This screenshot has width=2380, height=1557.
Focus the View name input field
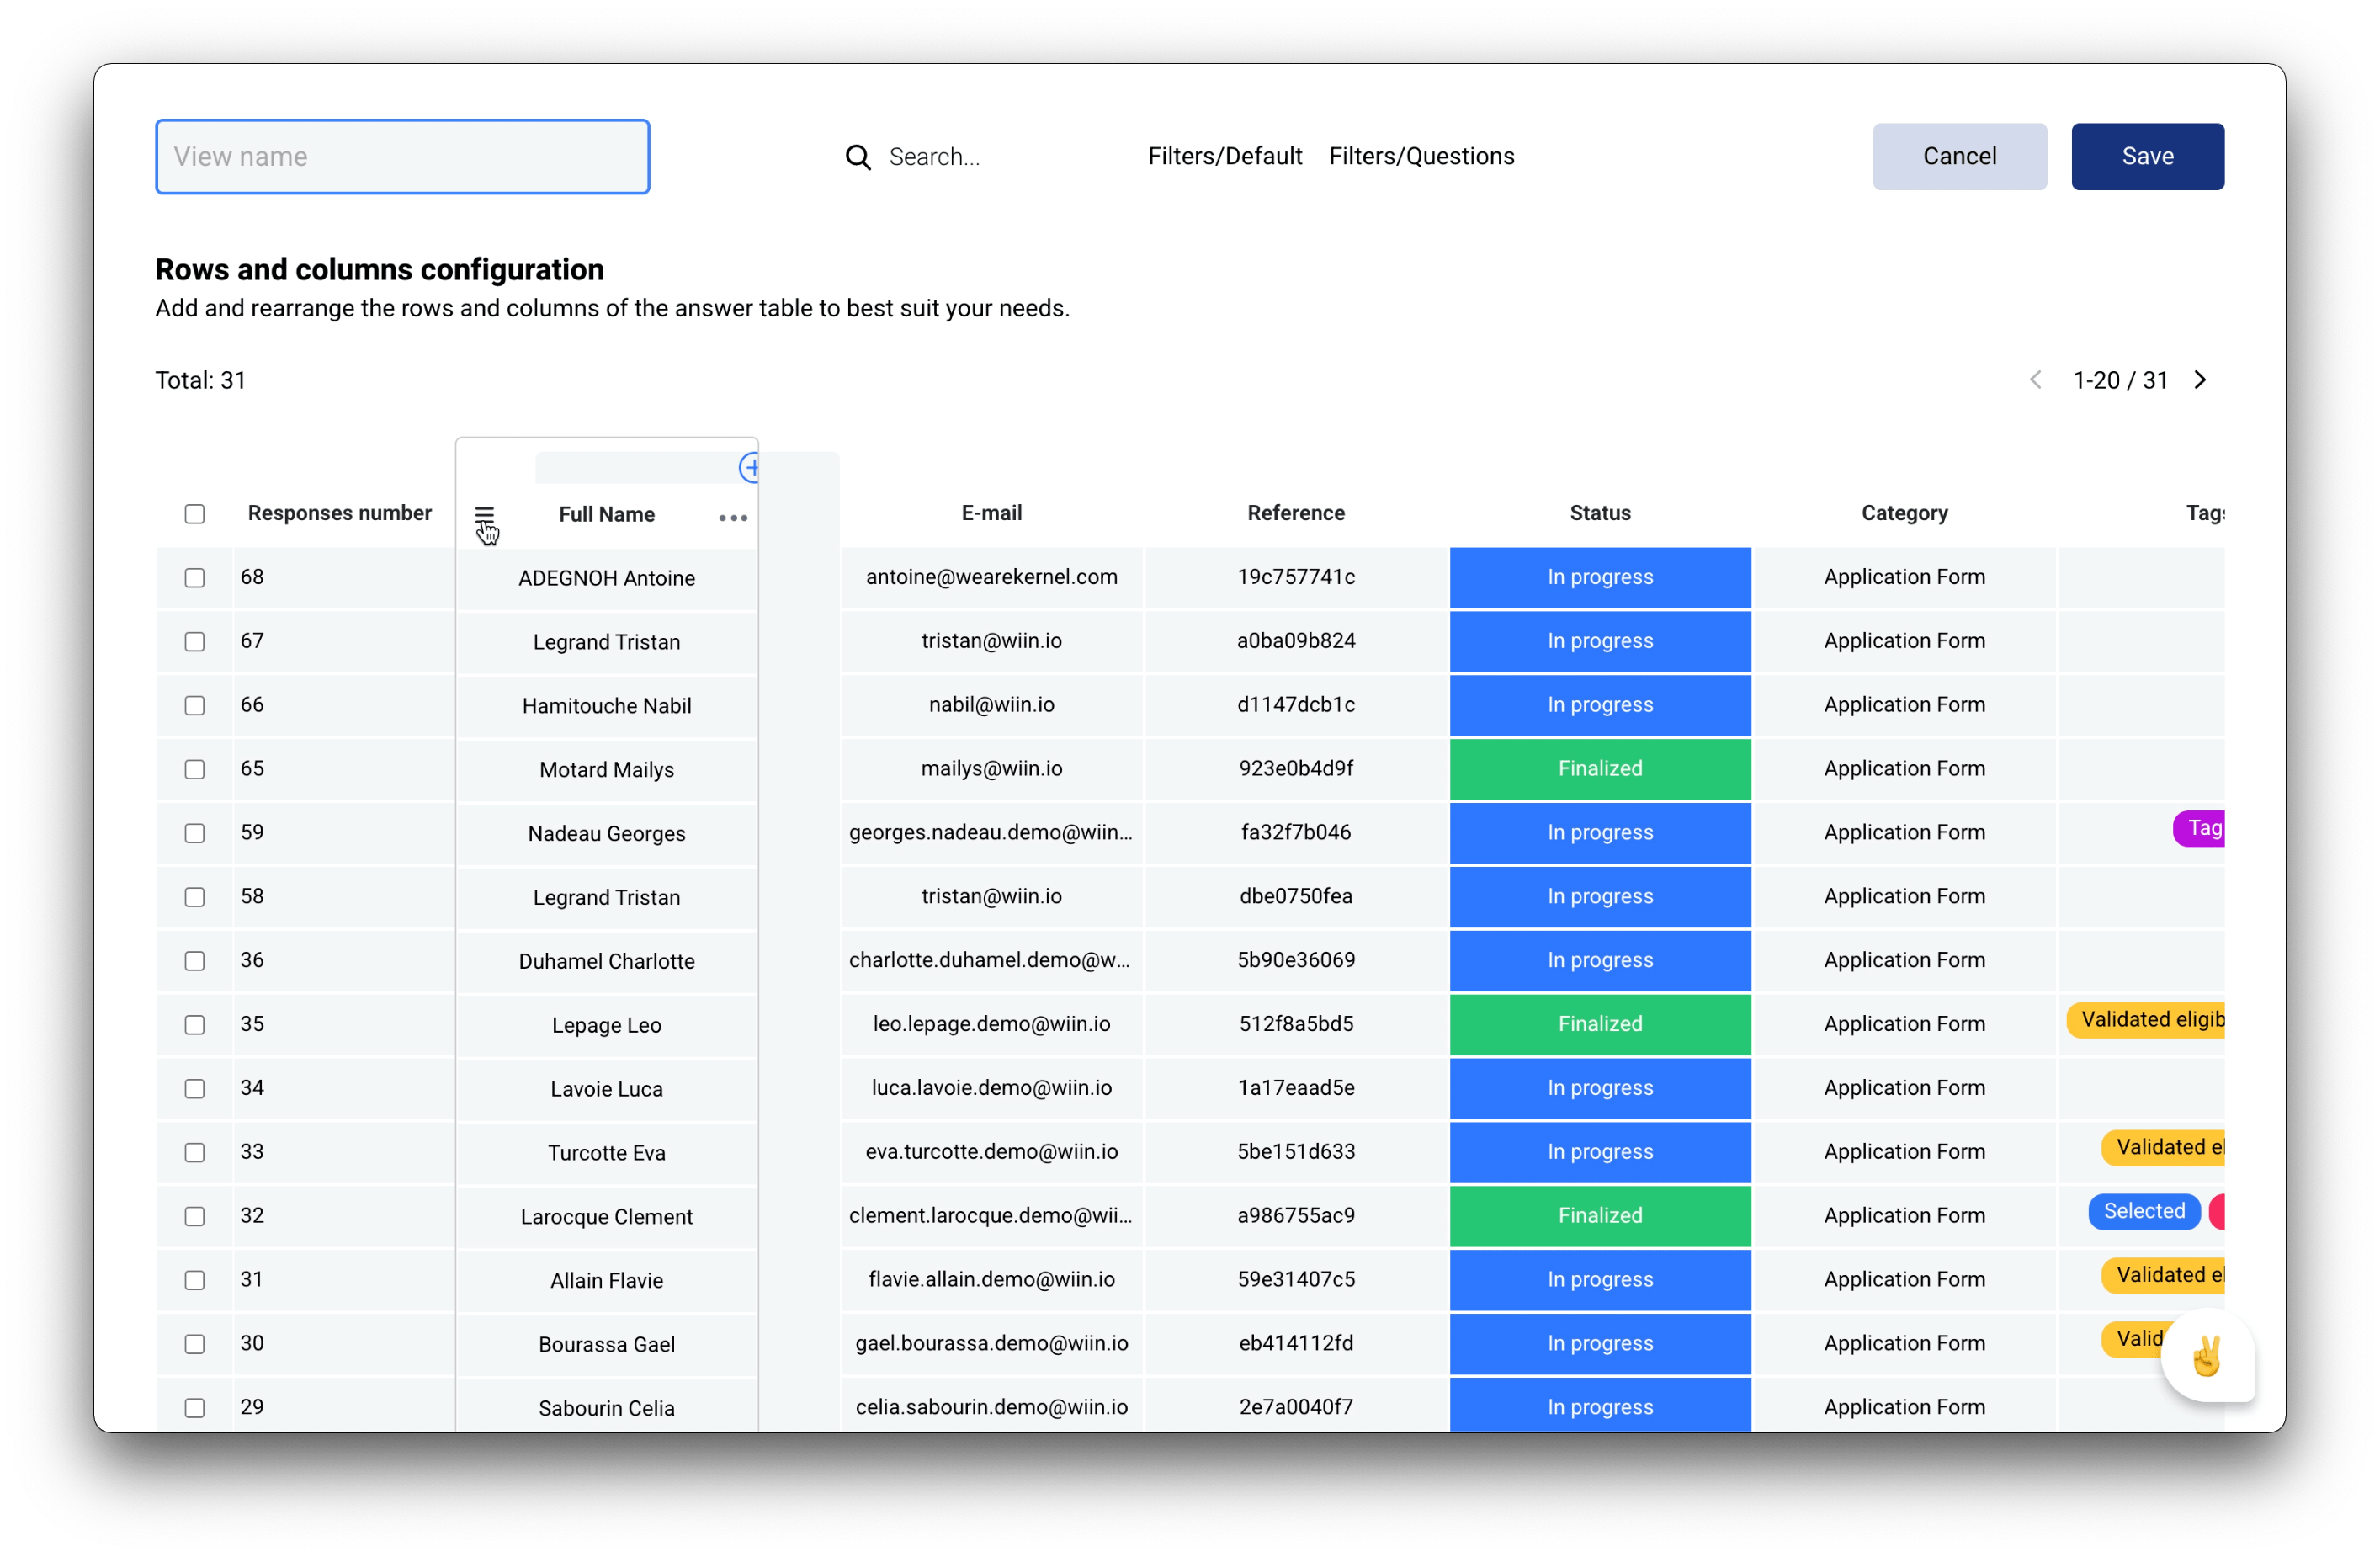(402, 157)
